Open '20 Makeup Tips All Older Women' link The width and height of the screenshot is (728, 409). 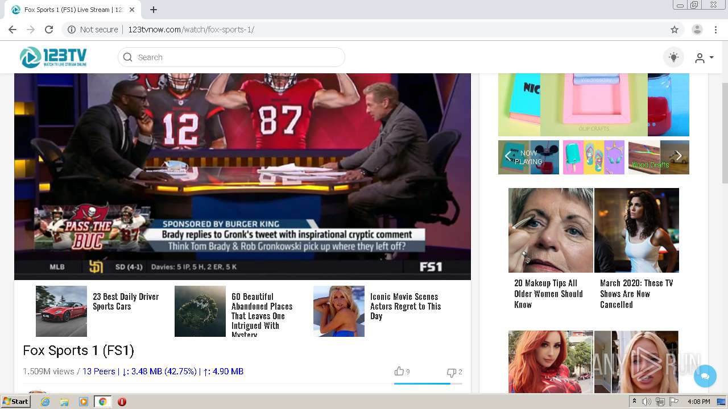coord(549,294)
